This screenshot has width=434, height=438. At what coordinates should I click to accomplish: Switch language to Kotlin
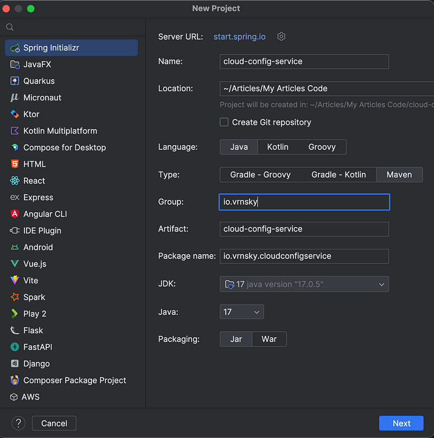(x=278, y=147)
